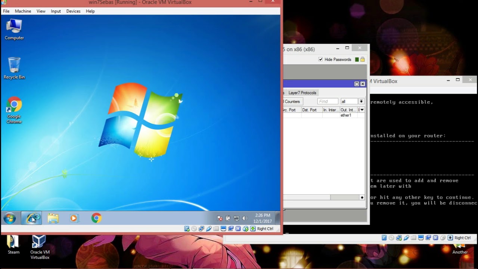478x269 pixels.
Task: Open the Input menu in VirtualBox window
Action: tap(56, 11)
